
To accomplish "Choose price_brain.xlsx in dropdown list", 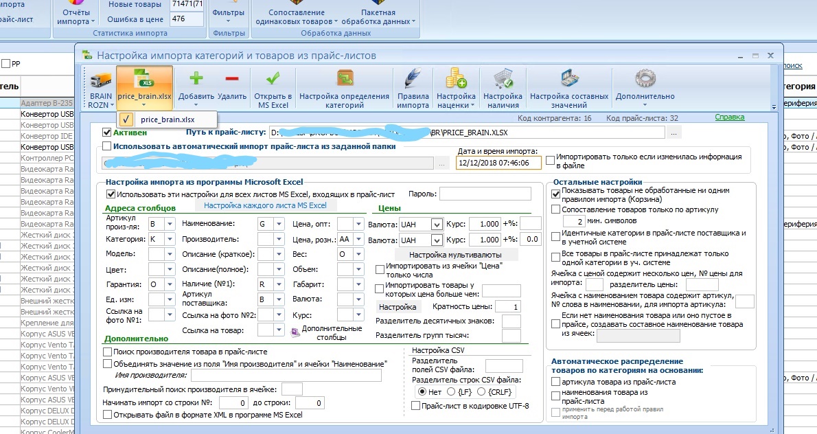I will click(x=168, y=119).
